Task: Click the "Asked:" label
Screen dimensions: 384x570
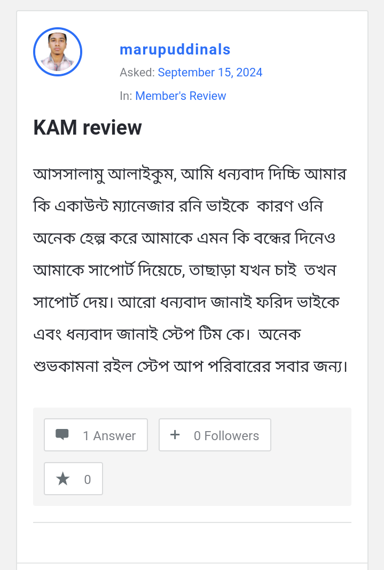Action: (x=137, y=73)
